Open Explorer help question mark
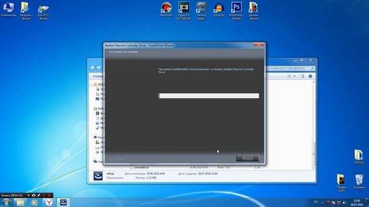 [310, 76]
